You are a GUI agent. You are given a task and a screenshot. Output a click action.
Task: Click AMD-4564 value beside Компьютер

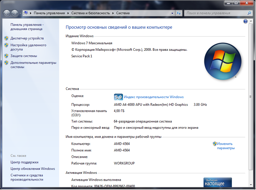click(x=122, y=144)
